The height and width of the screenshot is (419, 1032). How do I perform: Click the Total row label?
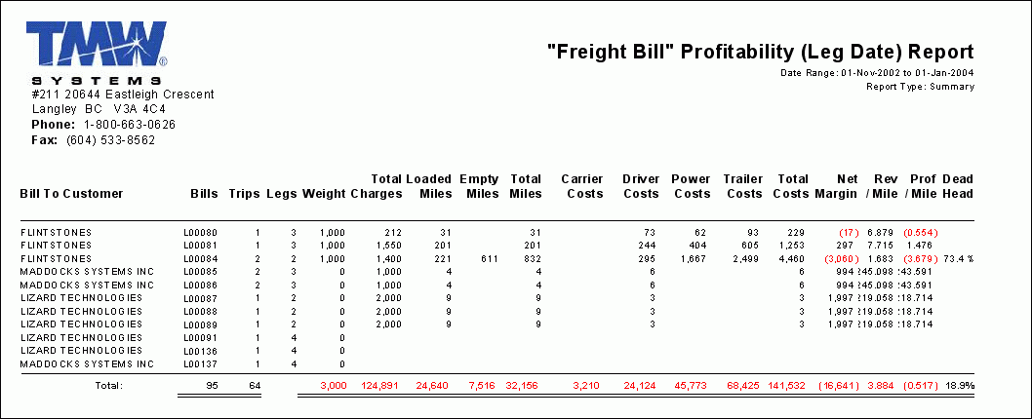coord(108,387)
